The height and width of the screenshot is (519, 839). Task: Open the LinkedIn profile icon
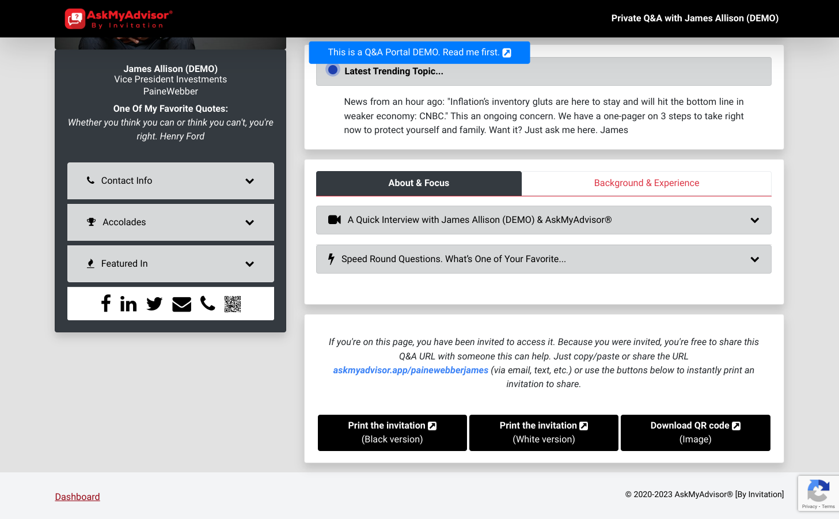click(128, 303)
